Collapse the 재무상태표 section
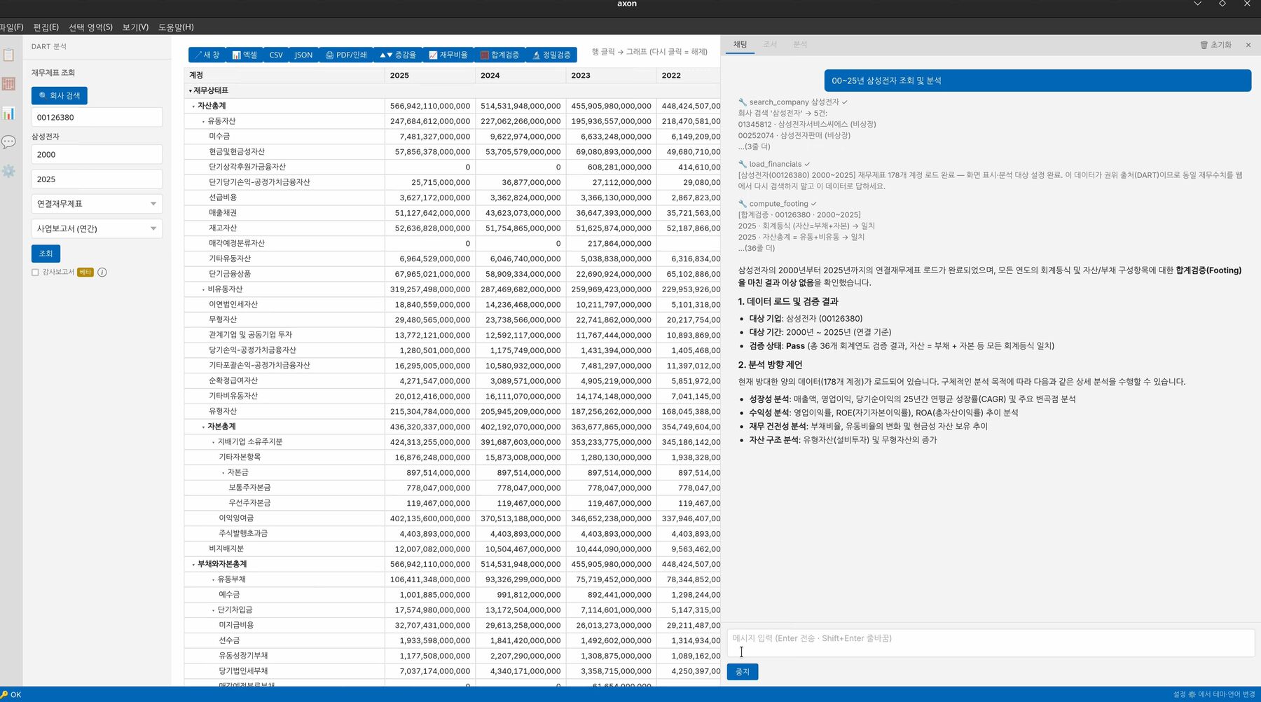The height and width of the screenshot is (702, 1261). (191, 91)
